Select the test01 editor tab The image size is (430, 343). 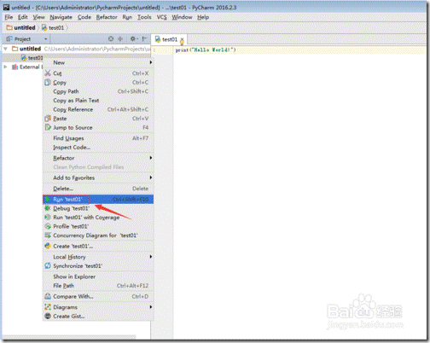coord(169,39)
